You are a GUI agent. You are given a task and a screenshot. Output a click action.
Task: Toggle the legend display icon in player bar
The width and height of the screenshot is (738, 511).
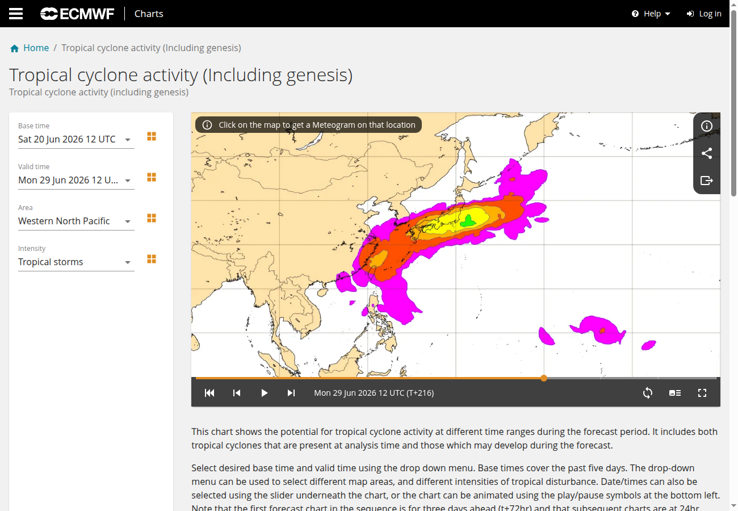675,393
